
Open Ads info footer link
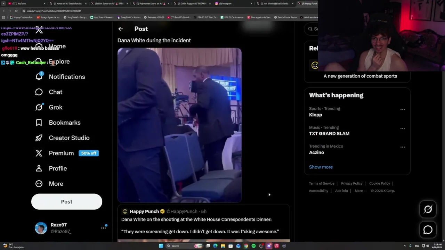[341, 191]
